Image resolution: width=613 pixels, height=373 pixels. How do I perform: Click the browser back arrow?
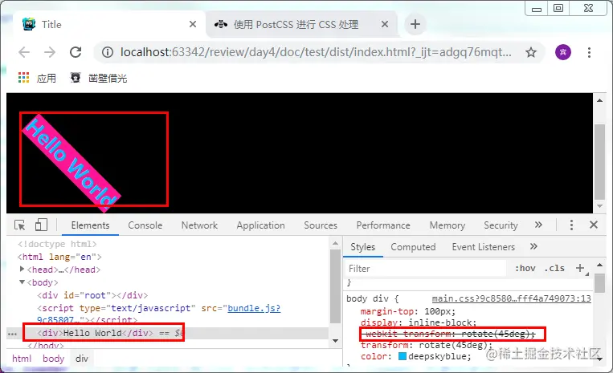24,52
